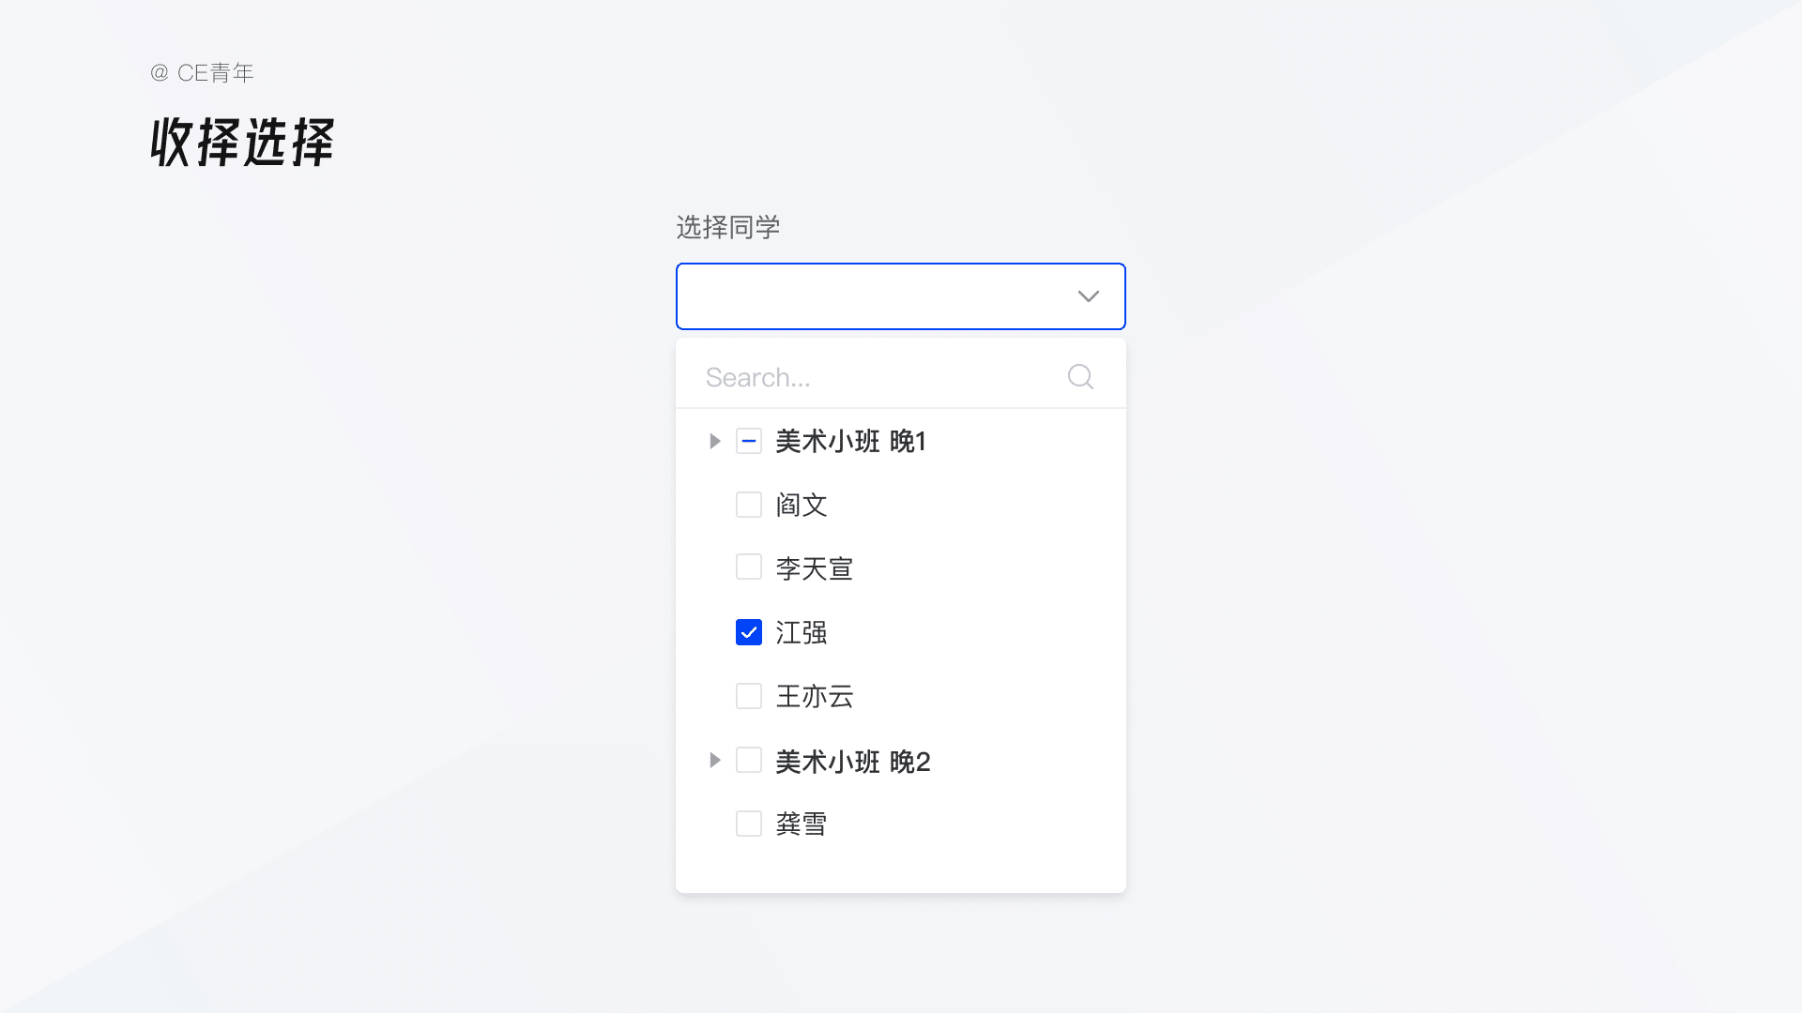The image size is (1802, 1013).
Task: Click the search magnifier icon
Action: 1080,377
